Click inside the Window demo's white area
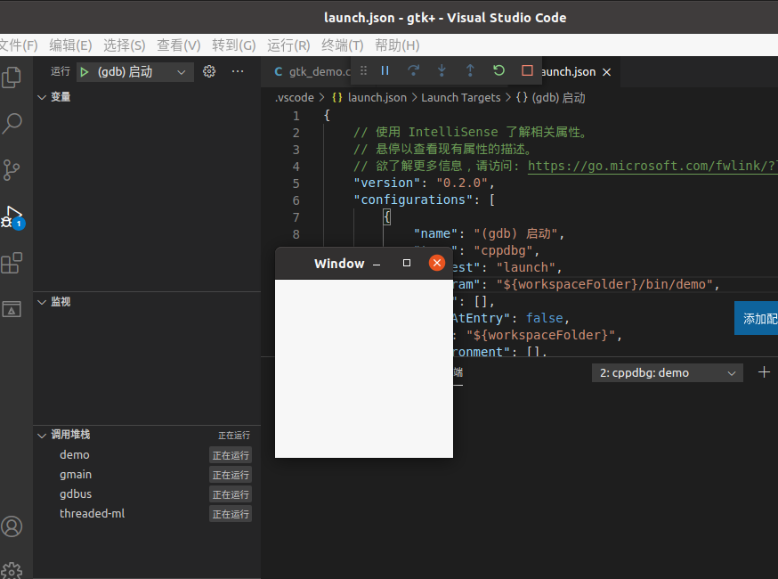This screenshot has width=778, height=579. 364,368
